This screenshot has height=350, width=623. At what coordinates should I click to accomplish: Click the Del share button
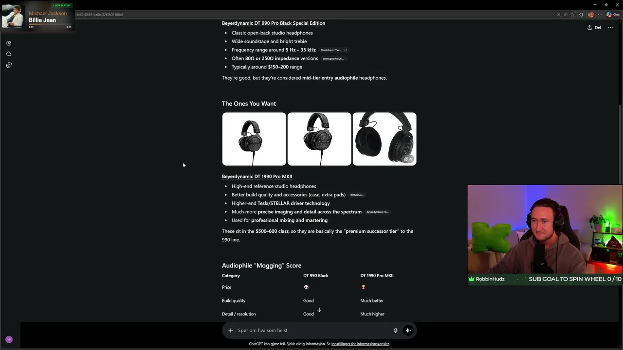(x=594, y=28)
